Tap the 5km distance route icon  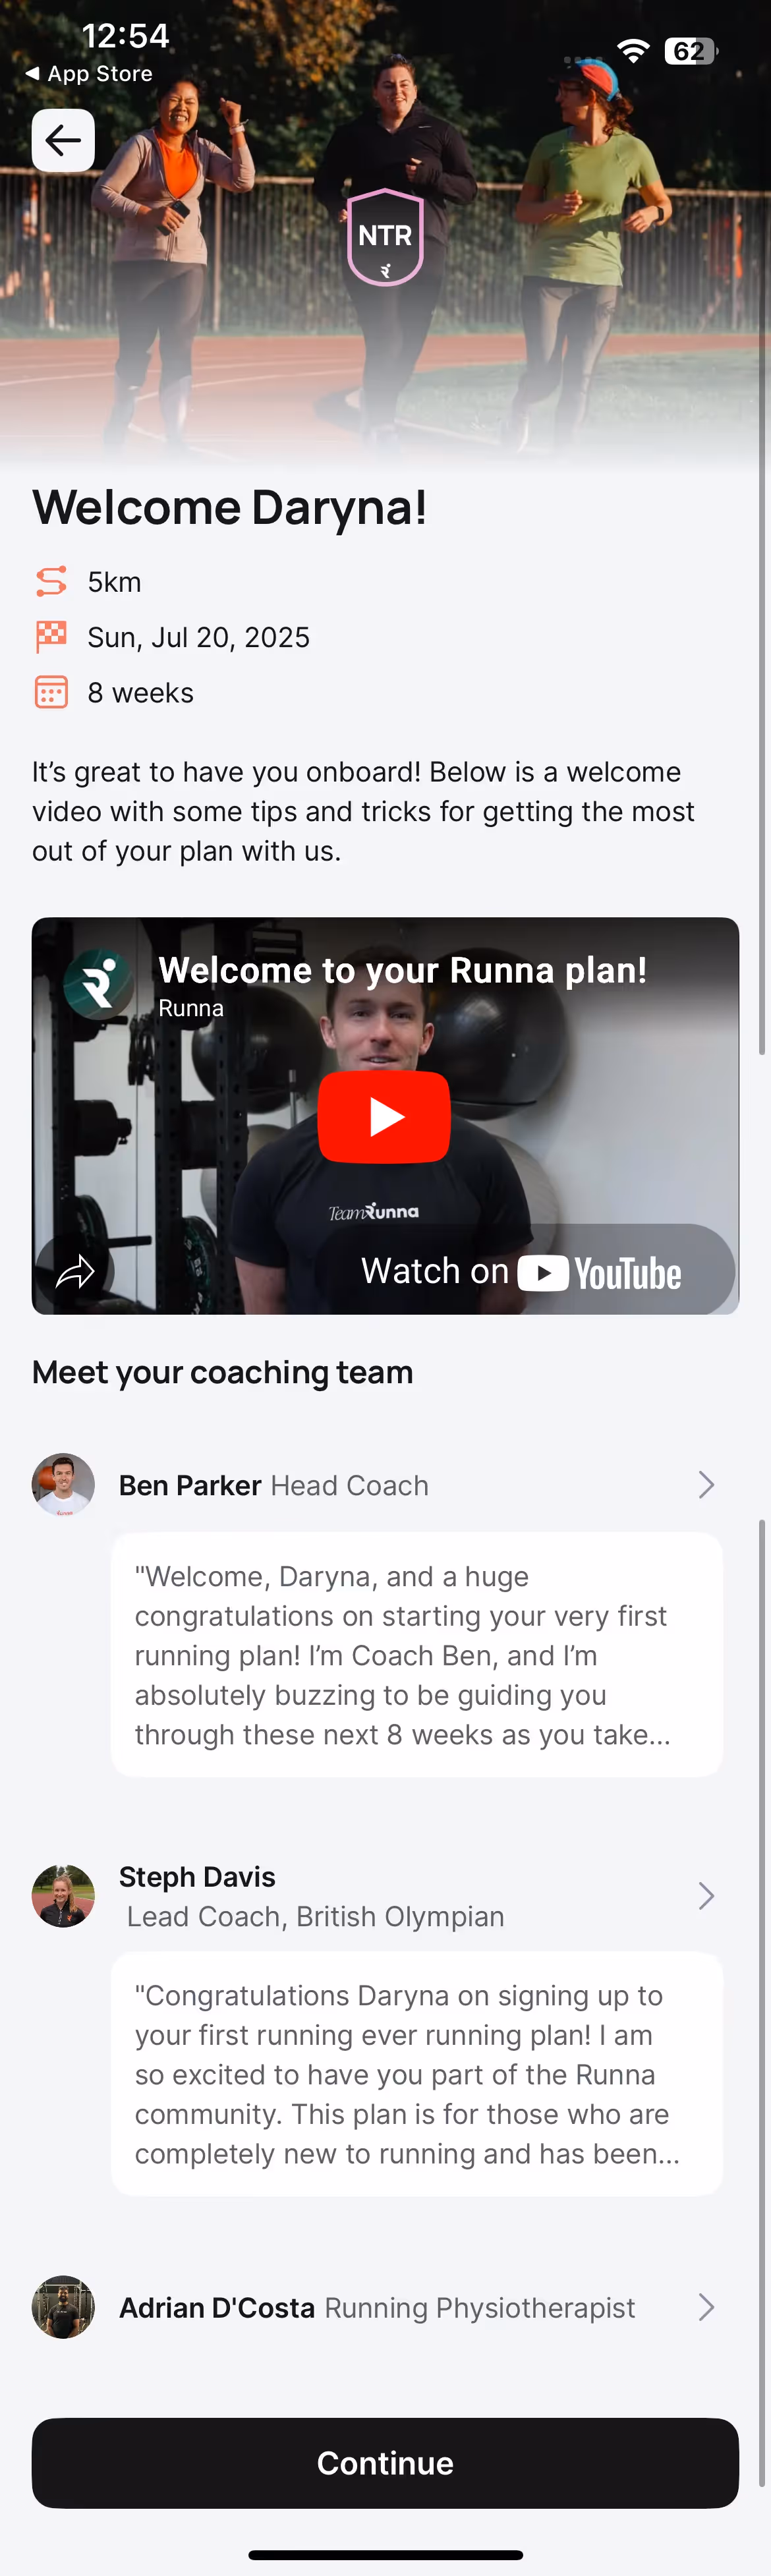[51, 581]
